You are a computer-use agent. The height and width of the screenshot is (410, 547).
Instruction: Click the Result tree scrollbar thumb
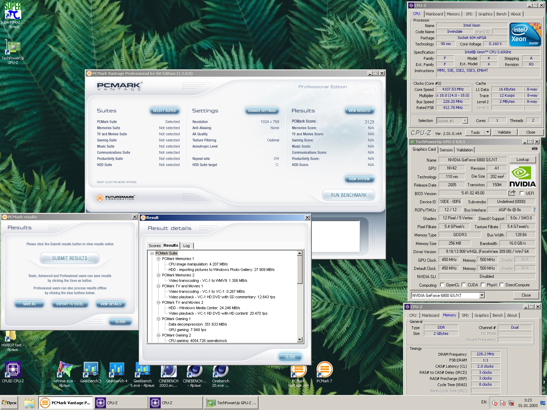(x=300, y=270)
